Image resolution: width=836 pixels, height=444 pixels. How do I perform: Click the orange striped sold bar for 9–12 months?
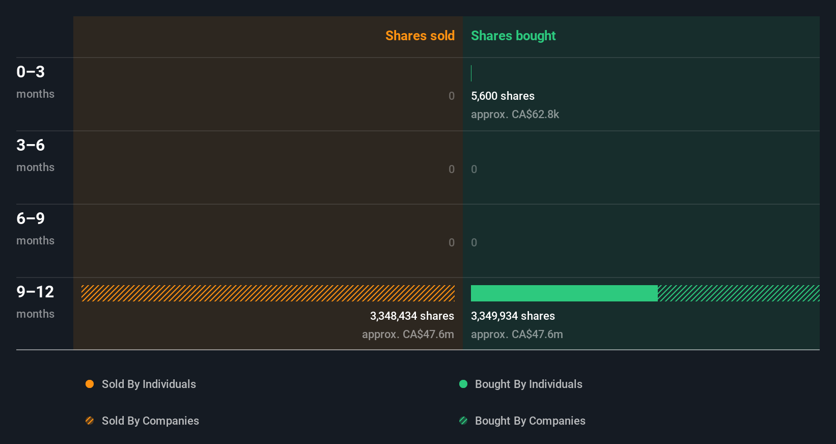coord(268,293)
